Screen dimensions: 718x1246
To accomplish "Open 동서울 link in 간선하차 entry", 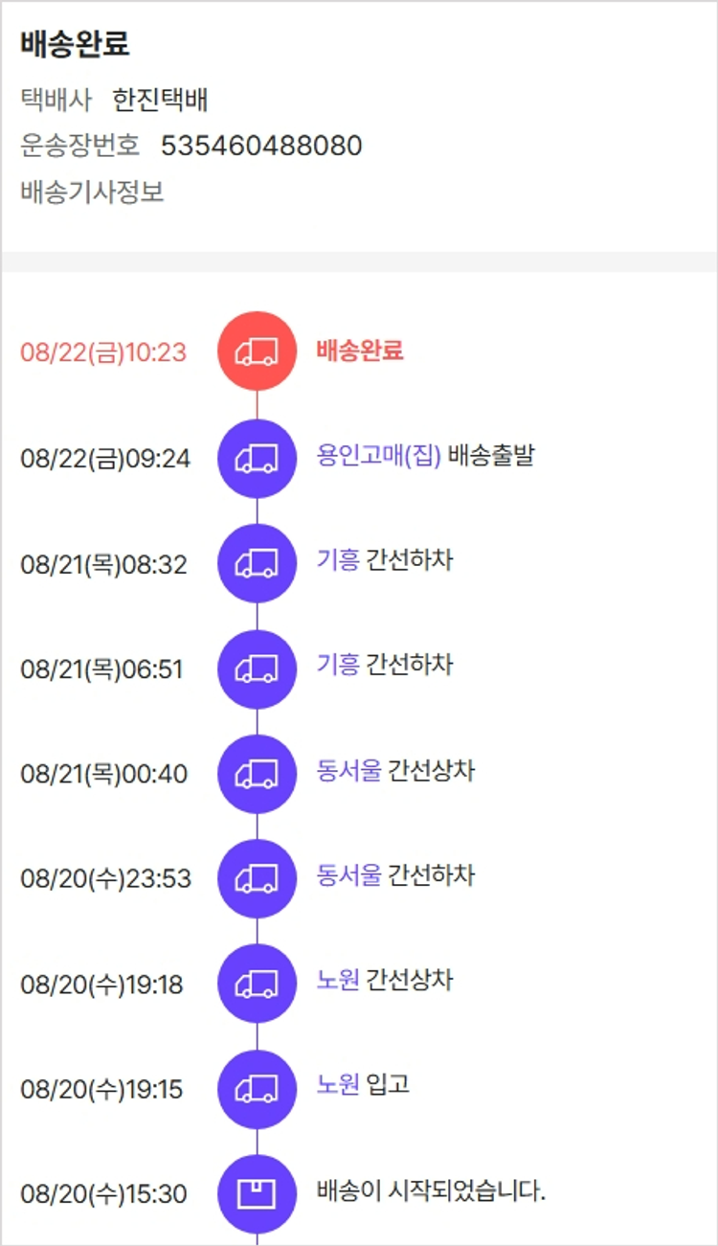I will tap(348, 875).
